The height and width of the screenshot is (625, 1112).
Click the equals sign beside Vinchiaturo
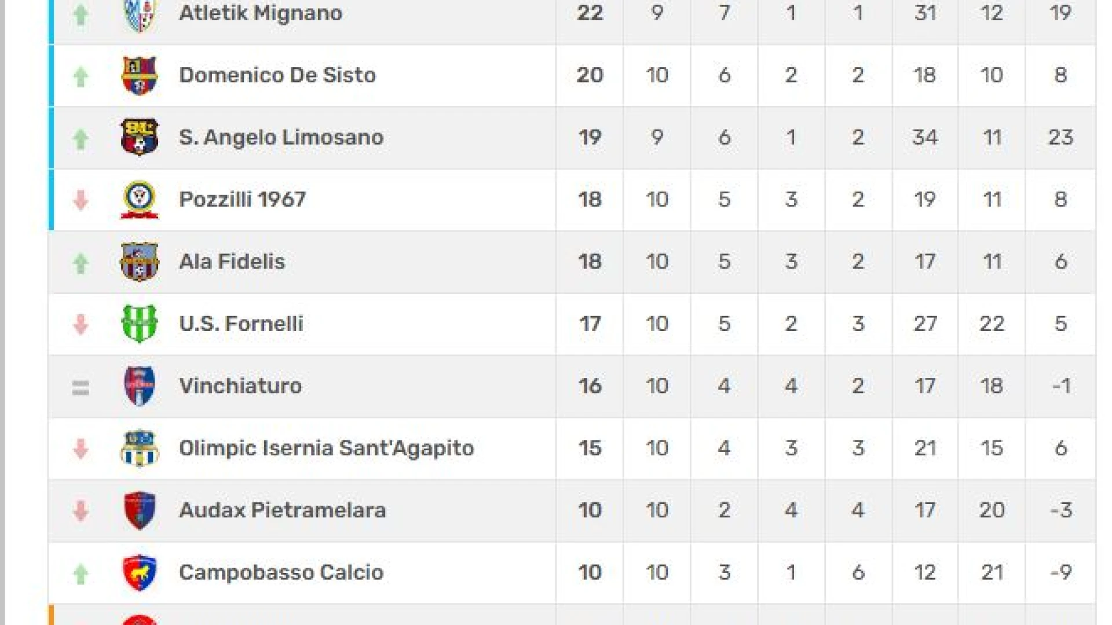point(81,387)
